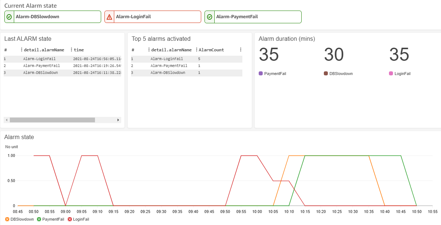The width and height of the screenshot is (441, 225).
Task: Click the red ALARM triangle icon on Alarm-LoginFail
Action: tap(109, 17)
